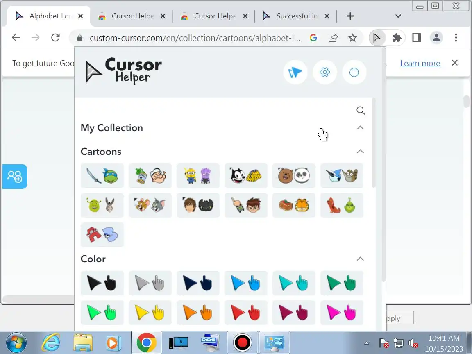Image resolution: width=472 pixels, height=354 pixels.
Task: Select the dark navy color cursor
Action: (x=198, y=283)
